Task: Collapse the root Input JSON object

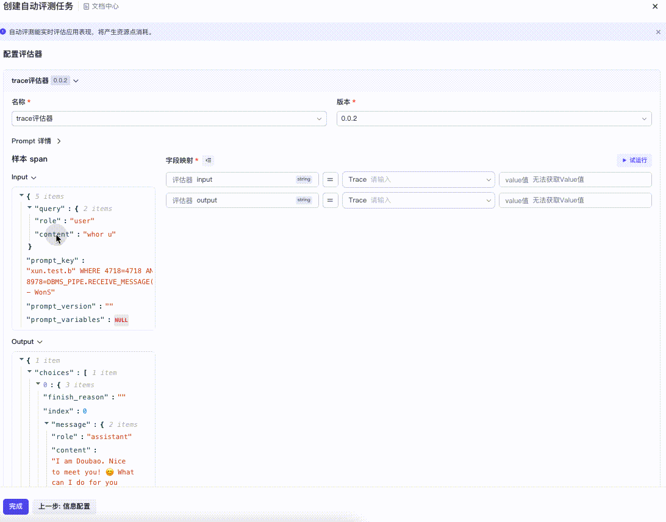Action: pyautogui.click(x=21, y=195)
